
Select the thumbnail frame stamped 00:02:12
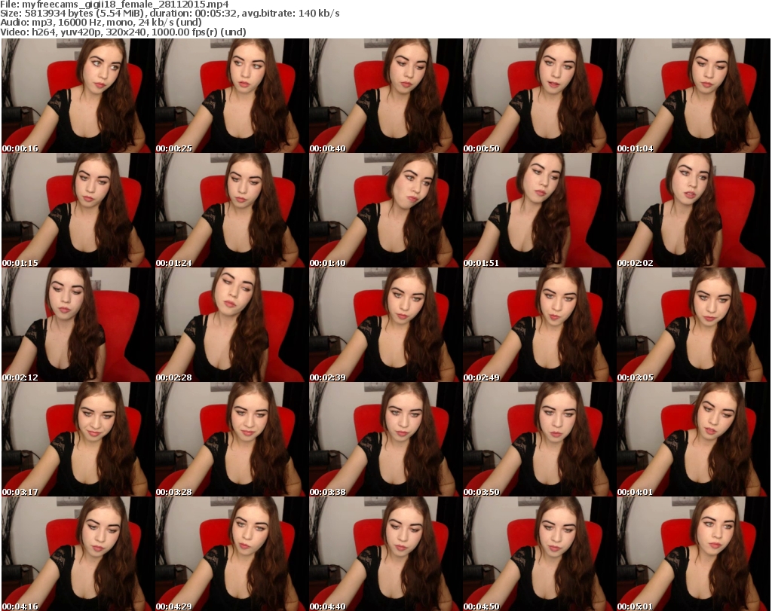click(78, 325)
